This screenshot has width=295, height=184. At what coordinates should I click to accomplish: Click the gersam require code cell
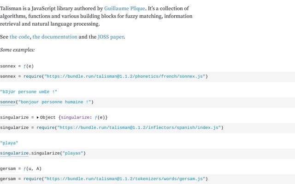tap(147, 179)
